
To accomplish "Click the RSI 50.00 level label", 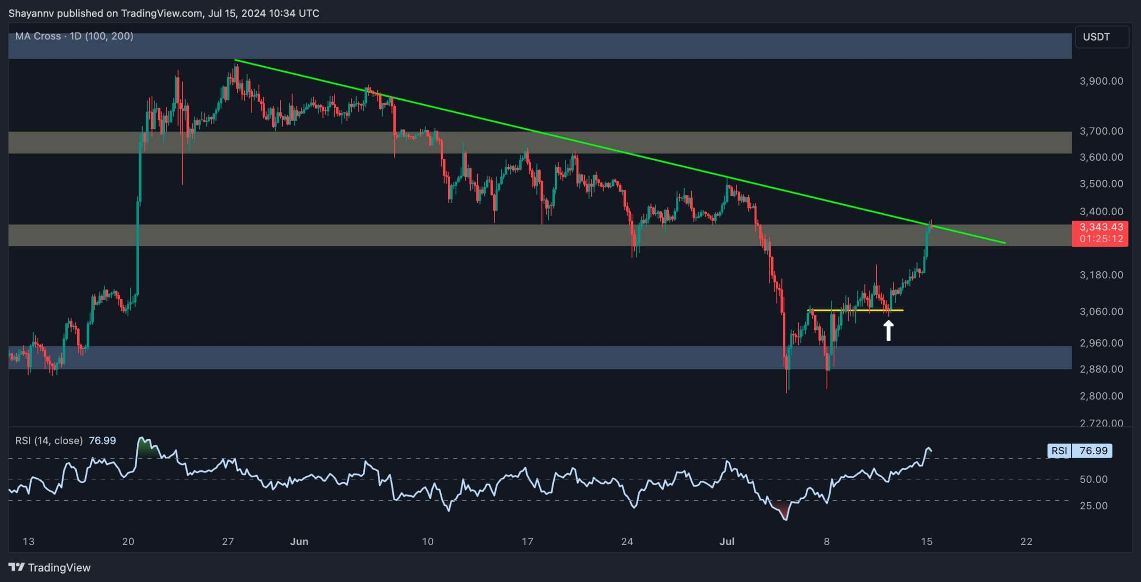I will pyautogui.click(x=1094, y=479).
